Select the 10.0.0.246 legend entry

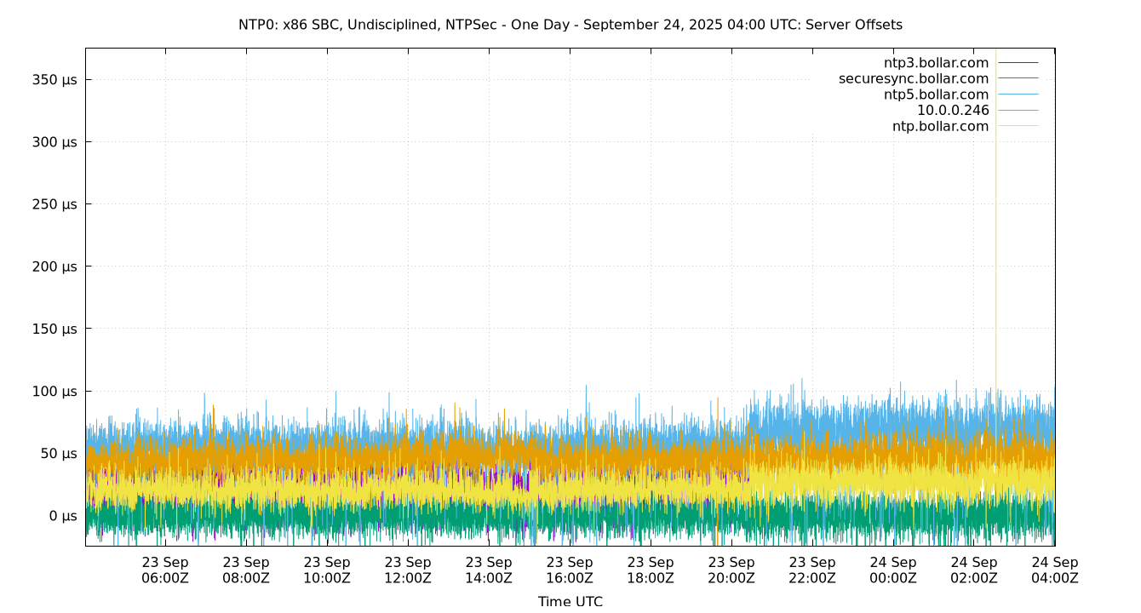point(952,111)
